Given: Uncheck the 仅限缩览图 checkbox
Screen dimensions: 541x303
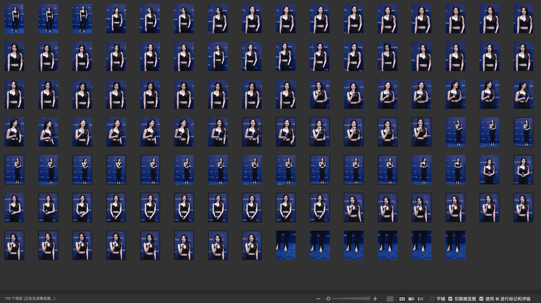Looking at the screenshot, I should (450, 299).
